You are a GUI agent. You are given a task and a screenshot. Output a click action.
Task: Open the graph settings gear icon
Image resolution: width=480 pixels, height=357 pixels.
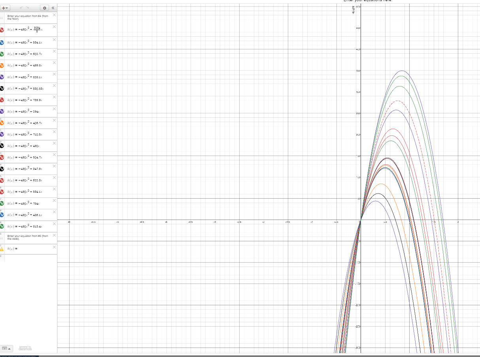[x=45, y=8]
